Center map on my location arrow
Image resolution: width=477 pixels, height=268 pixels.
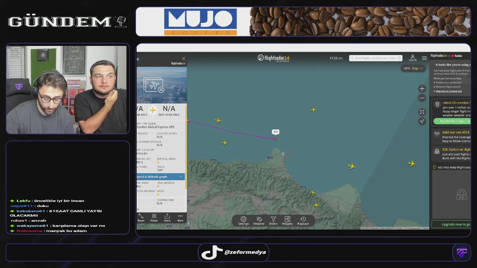tap(422, 121)
